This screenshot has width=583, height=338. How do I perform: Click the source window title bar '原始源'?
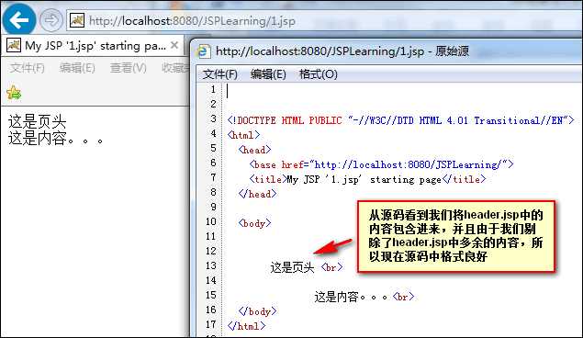pos(342,51)
